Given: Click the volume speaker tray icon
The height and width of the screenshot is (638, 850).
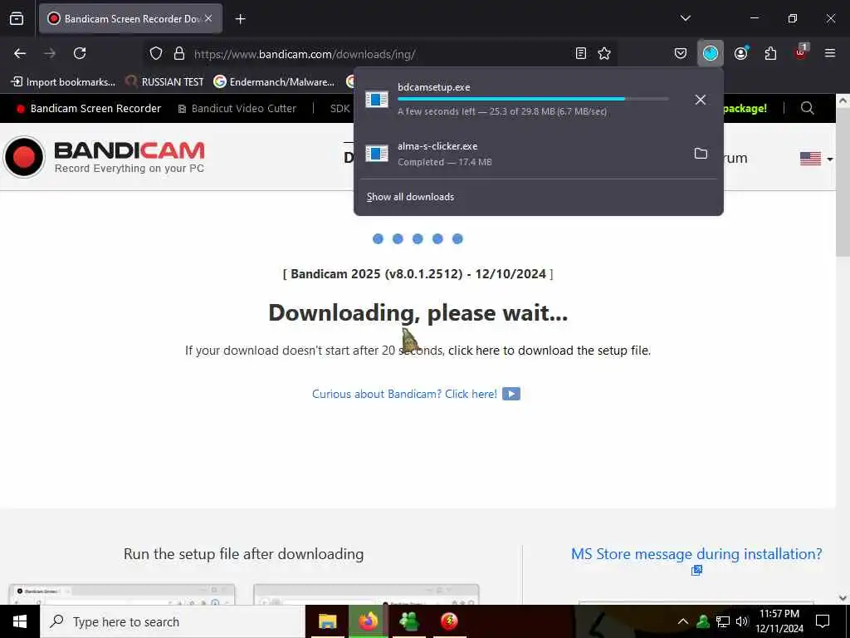Looking at the screenshot, I should [742, 621].
